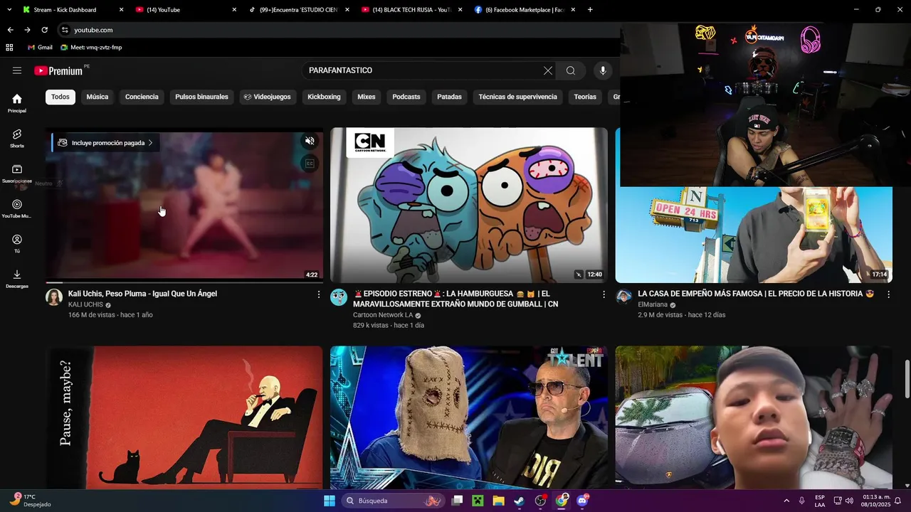Filter by Pulsos binaurales chip

coord(201,97)
